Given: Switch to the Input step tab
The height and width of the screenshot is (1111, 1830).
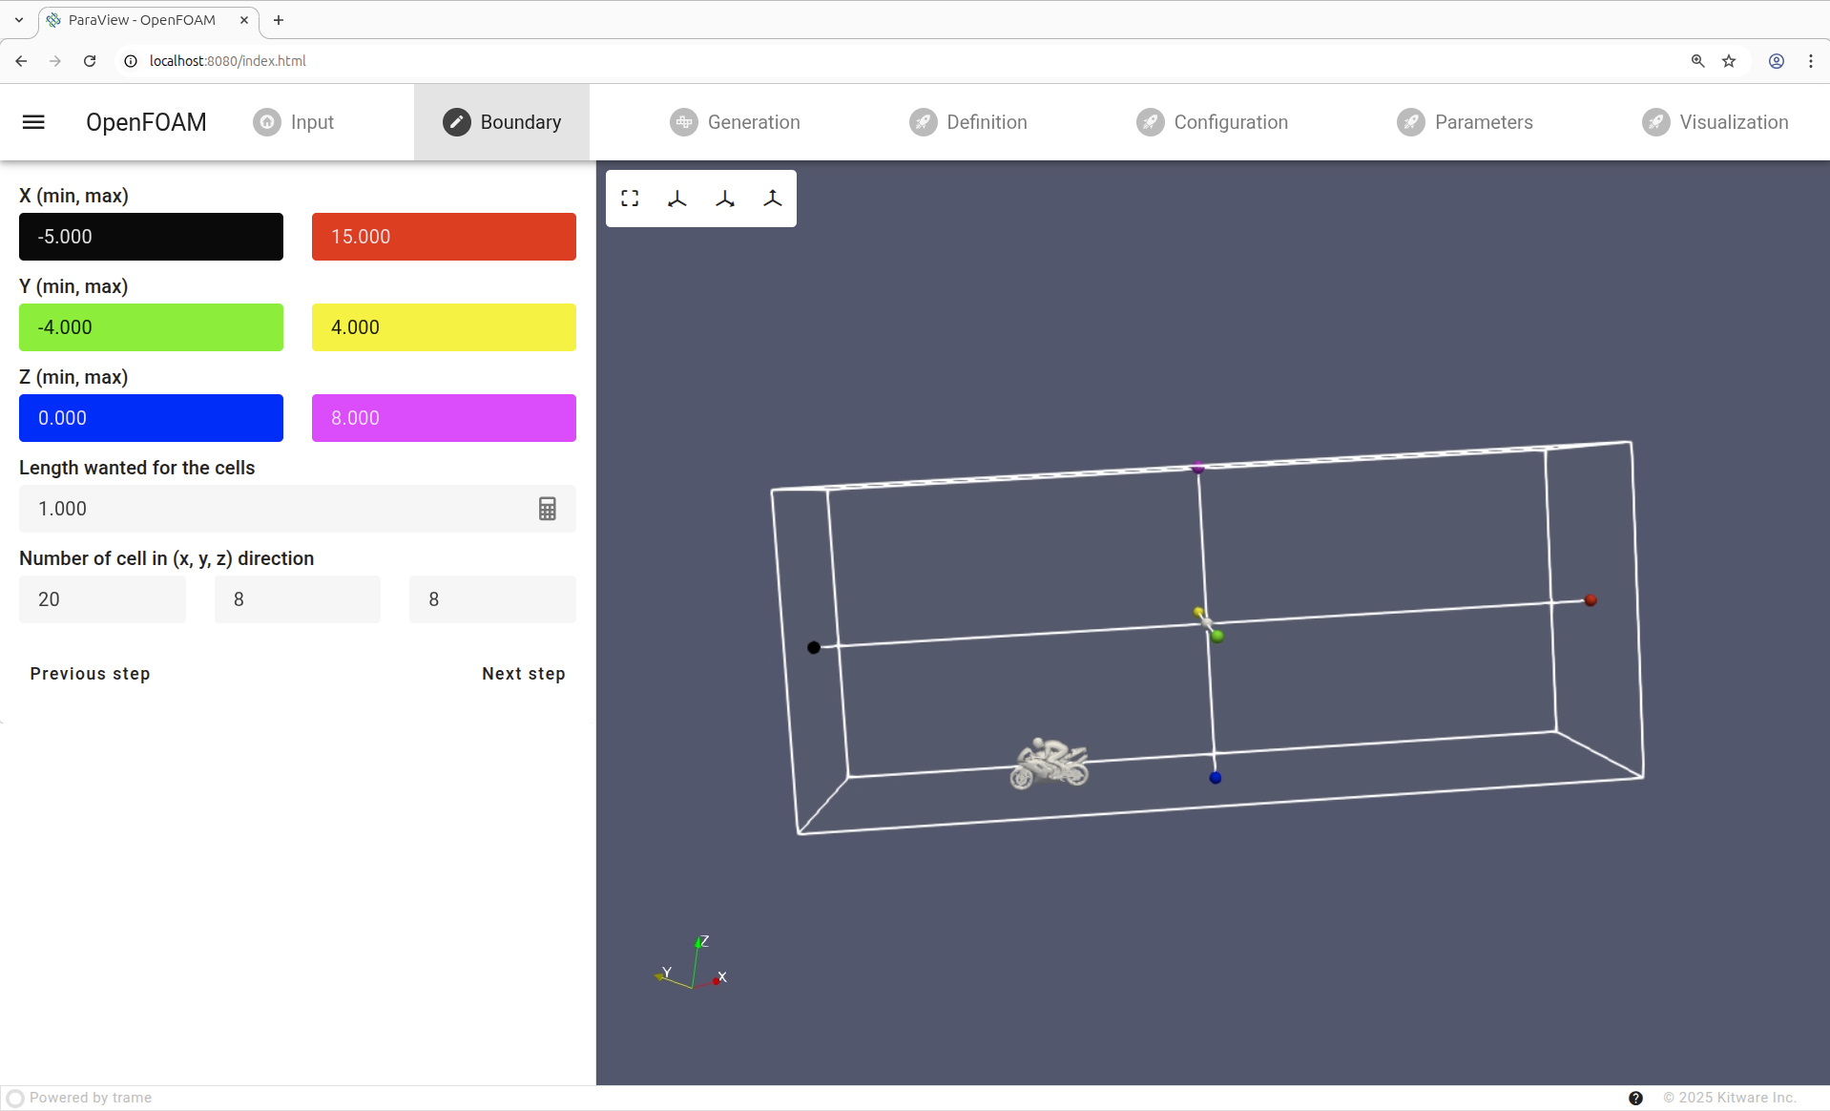Looking at the screenshot, I should tap(294, 122).
